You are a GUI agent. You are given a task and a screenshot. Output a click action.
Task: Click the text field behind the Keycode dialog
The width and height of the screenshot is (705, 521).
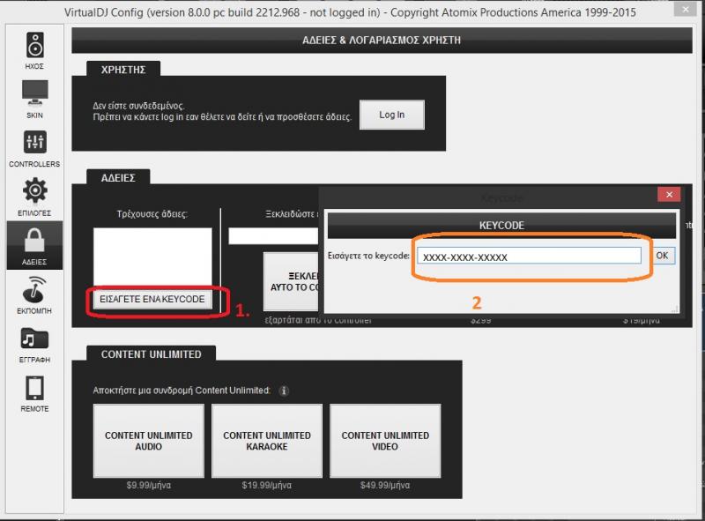coord(272,236)
